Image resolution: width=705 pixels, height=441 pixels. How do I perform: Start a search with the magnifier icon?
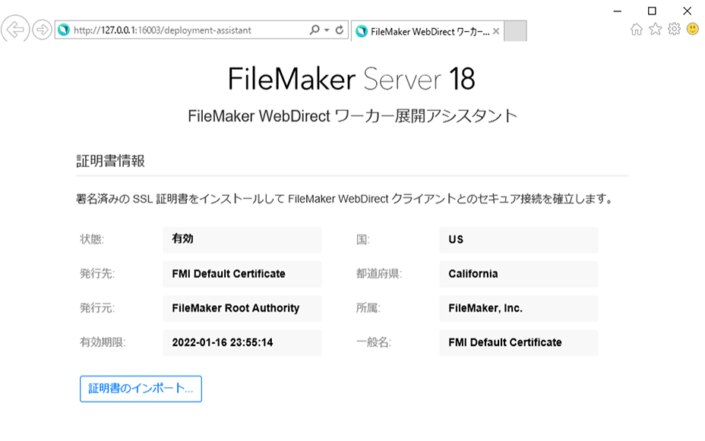(x=315, y=30)
